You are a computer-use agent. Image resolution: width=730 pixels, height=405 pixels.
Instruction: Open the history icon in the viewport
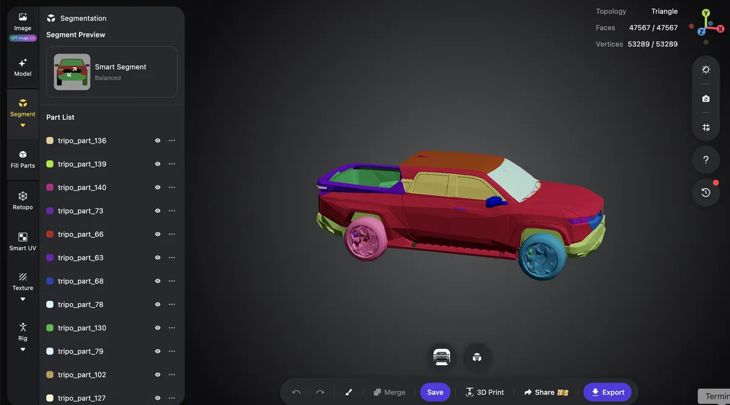coord(706,192)
